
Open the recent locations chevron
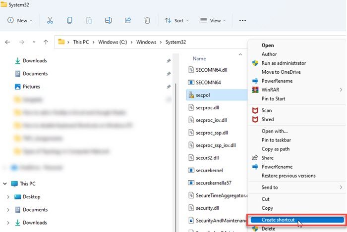point(34,42)
